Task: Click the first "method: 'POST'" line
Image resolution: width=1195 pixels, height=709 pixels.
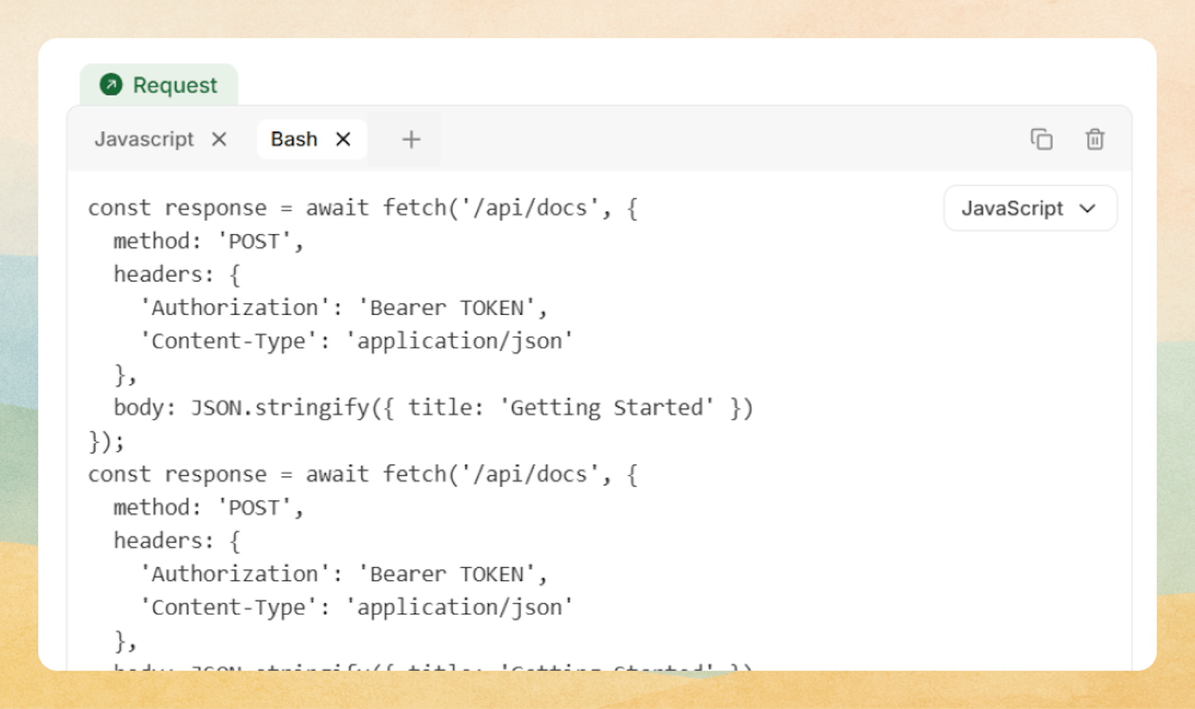Action: [208, 242]
